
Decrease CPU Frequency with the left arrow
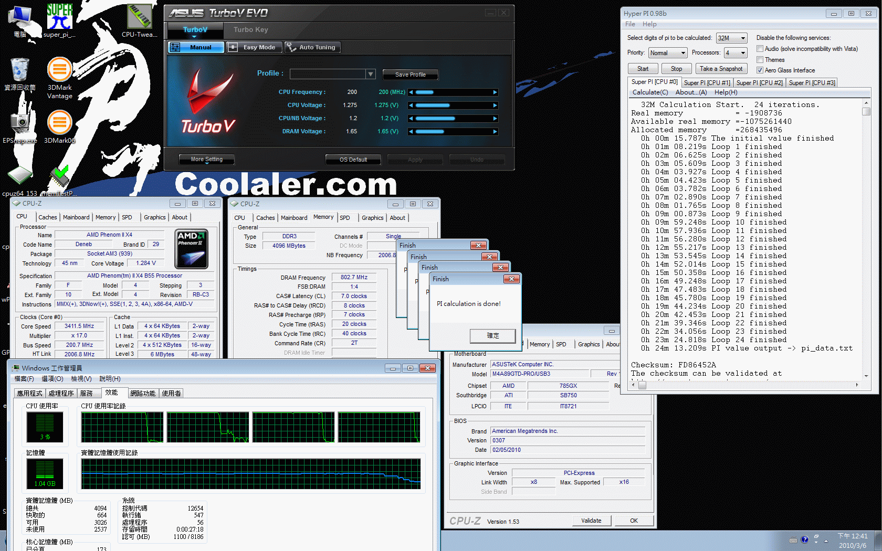(411, 92)
